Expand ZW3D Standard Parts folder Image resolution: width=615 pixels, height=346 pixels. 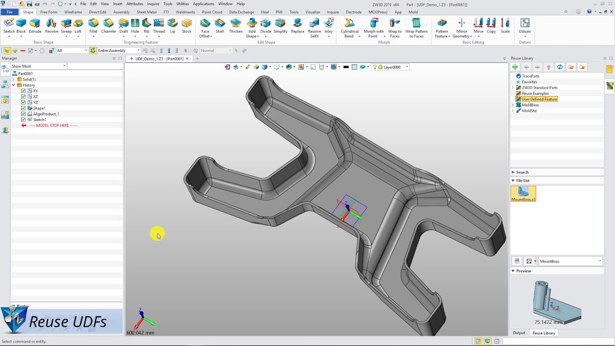(x=513, y=88)
